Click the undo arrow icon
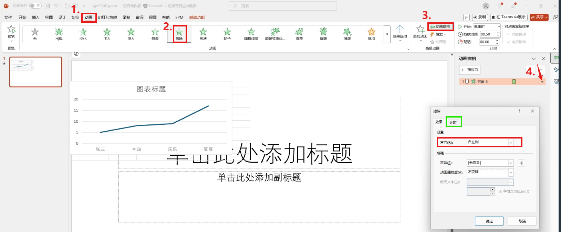Viewport: 561px width, 232px height. click(56, 6)
